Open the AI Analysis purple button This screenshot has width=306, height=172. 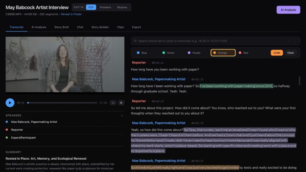click(x=288, y=10)
